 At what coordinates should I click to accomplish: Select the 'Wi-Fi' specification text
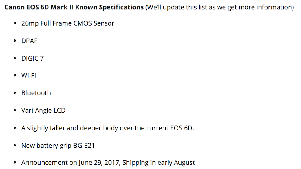coord(29,75)
